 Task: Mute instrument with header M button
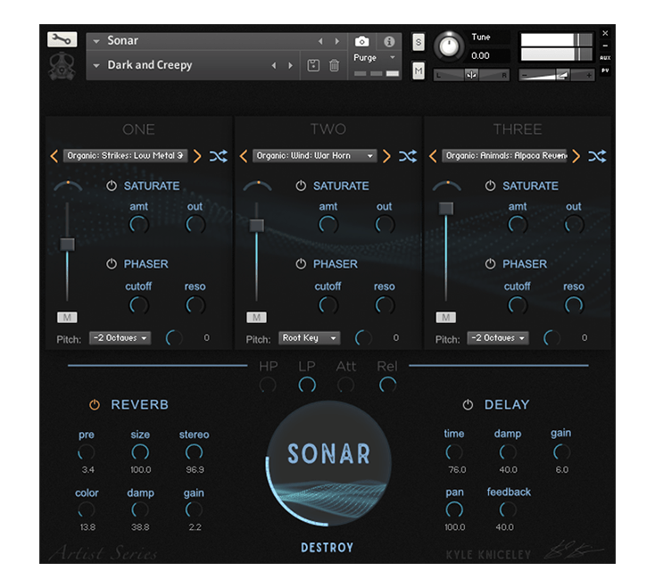[x=419, y=70]
